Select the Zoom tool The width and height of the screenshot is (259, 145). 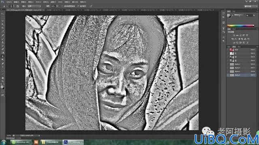click(3, 81)
